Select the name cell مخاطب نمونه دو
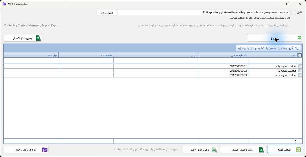This screenshot has width=306, height=157. (x=273, y=71)
